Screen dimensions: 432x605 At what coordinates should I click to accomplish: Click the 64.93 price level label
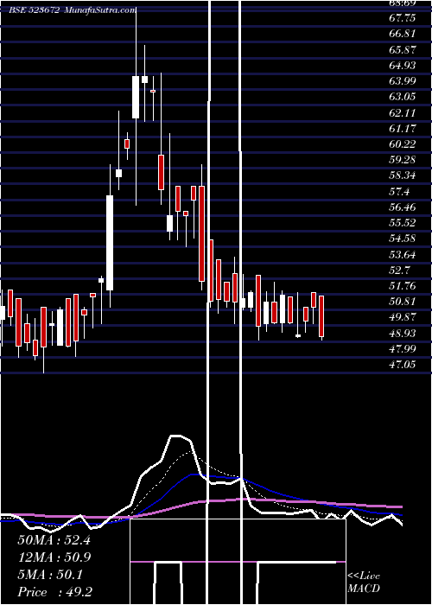pyautogui.click(x=403, y=66)
